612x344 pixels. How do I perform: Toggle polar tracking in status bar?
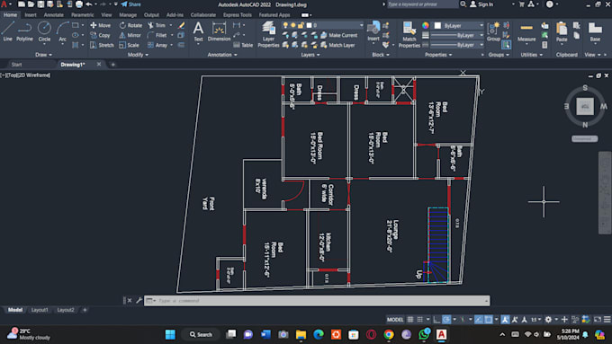pos(446,320)
